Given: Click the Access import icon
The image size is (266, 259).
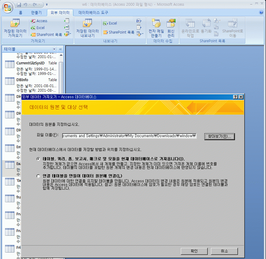Looking at the screenshot, I should click(33, 21).
